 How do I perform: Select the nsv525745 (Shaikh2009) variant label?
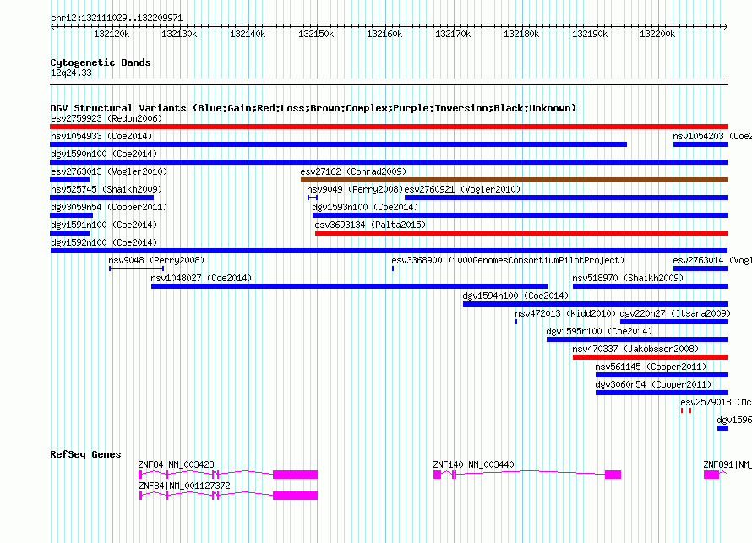106,189
